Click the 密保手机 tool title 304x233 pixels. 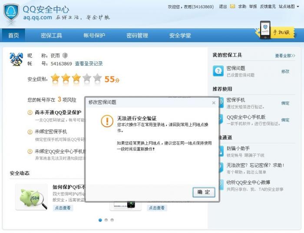pyautogui.click(x=235, y=100)
